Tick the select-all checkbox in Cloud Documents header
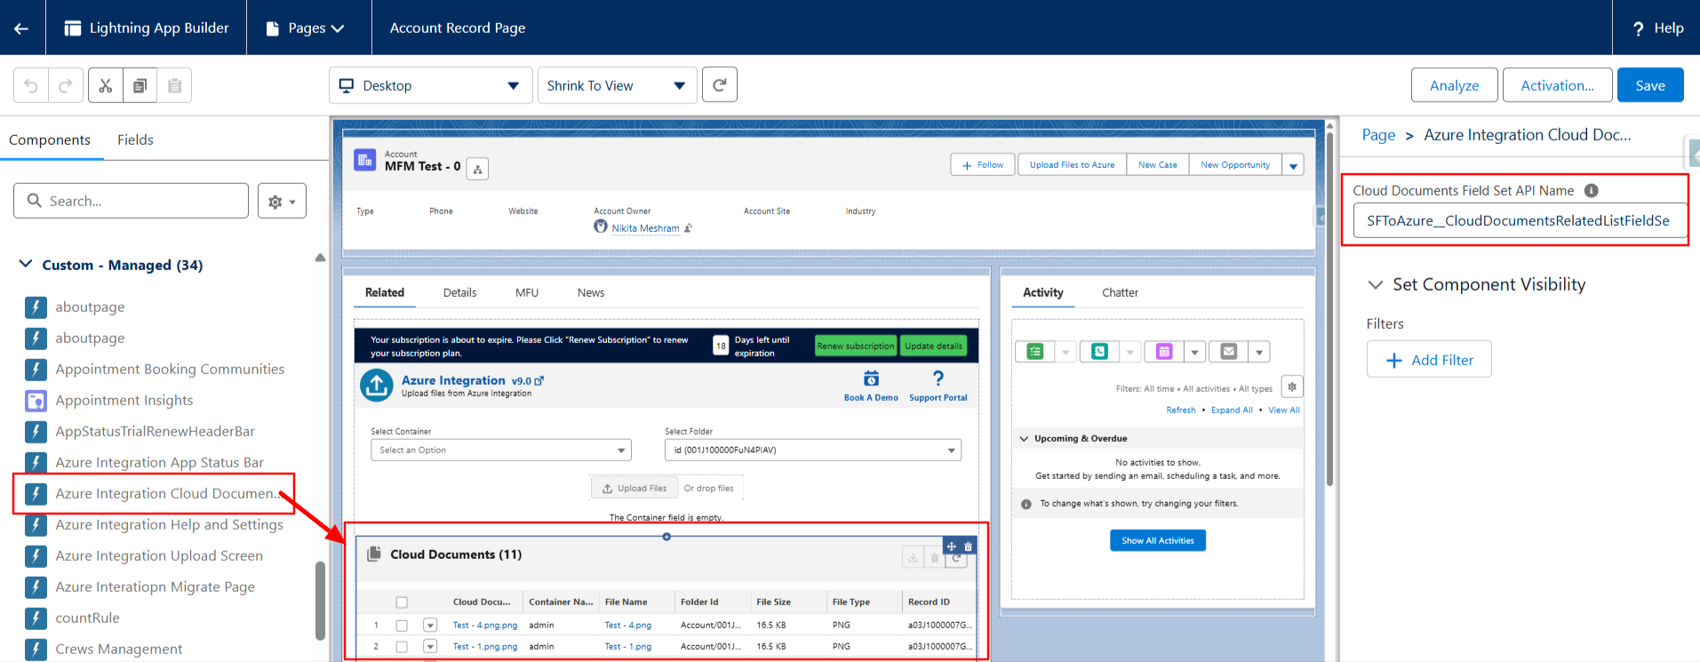Viewport: 1700px width, 662px height. click(x=402, y=602)
